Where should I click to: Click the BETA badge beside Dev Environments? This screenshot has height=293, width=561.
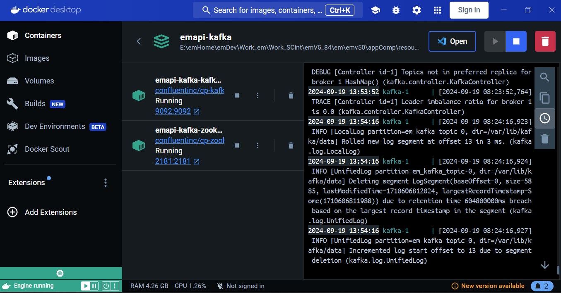pyautogui.click(x=98, y=127)
